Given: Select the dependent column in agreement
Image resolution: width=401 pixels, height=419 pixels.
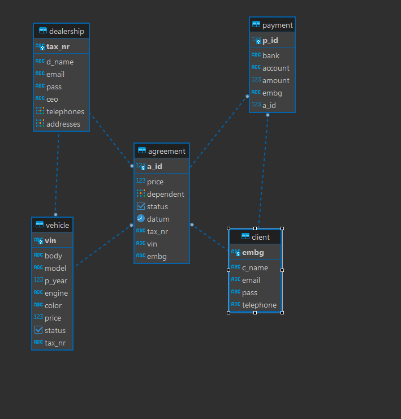Looking at the screenshot, I should [165, 194].
